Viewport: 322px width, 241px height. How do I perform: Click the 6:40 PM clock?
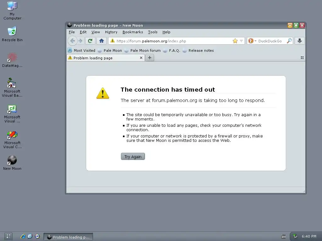click(309, 236)
